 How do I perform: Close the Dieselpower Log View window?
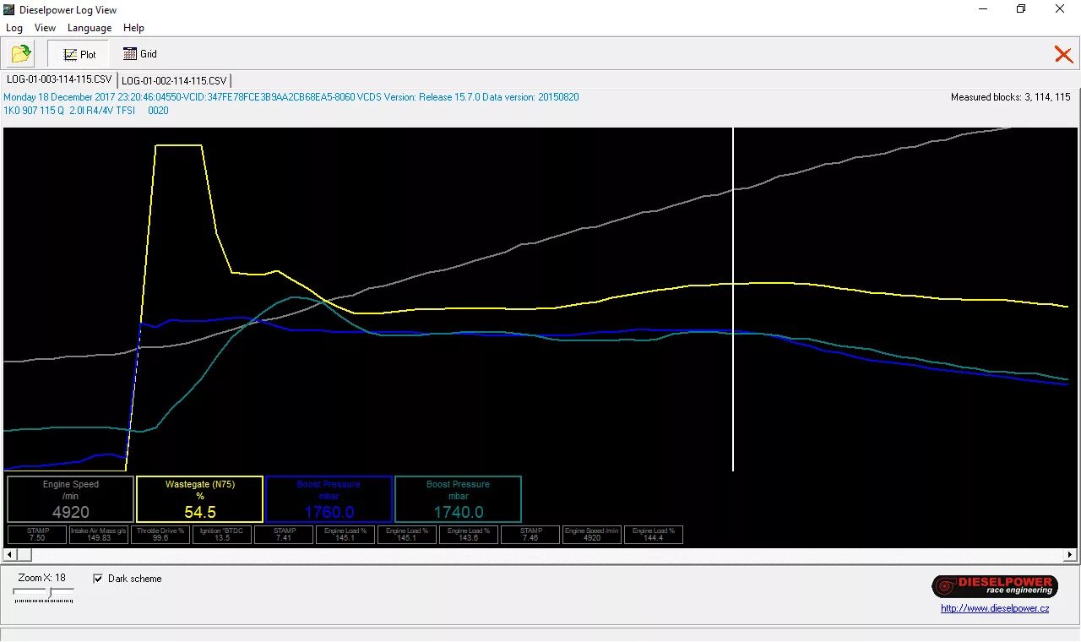coord(1060,9)
